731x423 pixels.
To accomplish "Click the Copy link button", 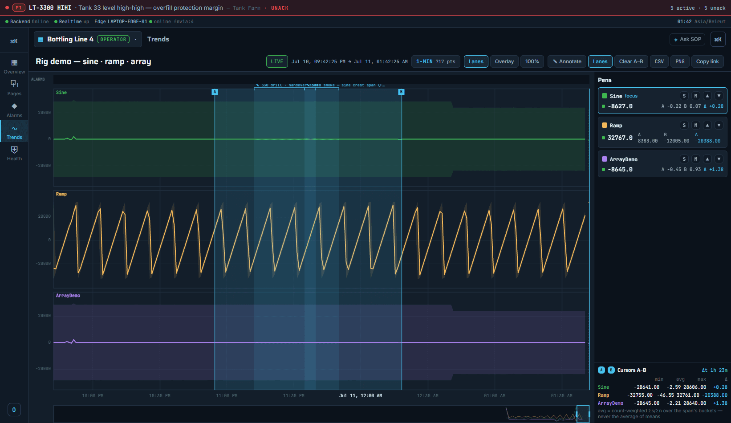I will (x=707, y=61).
